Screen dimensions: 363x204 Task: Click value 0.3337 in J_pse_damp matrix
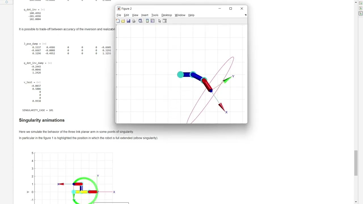pyautogui.click(x=37, y=47)
